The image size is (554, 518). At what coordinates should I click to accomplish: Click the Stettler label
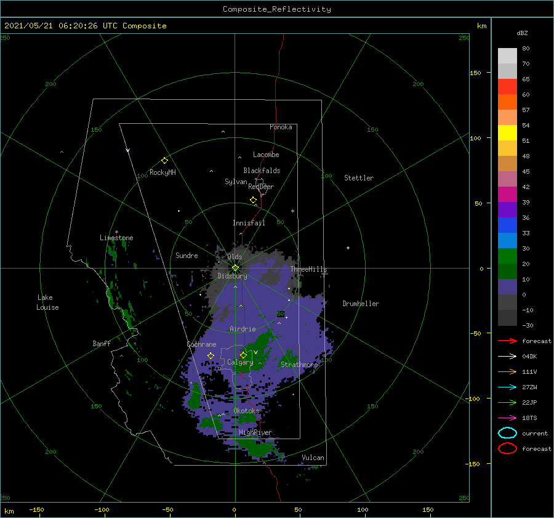click(359, 178)
